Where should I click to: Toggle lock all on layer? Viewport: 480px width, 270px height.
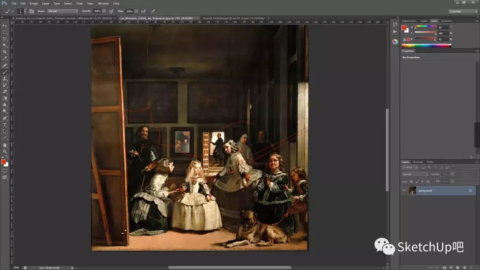428,182
